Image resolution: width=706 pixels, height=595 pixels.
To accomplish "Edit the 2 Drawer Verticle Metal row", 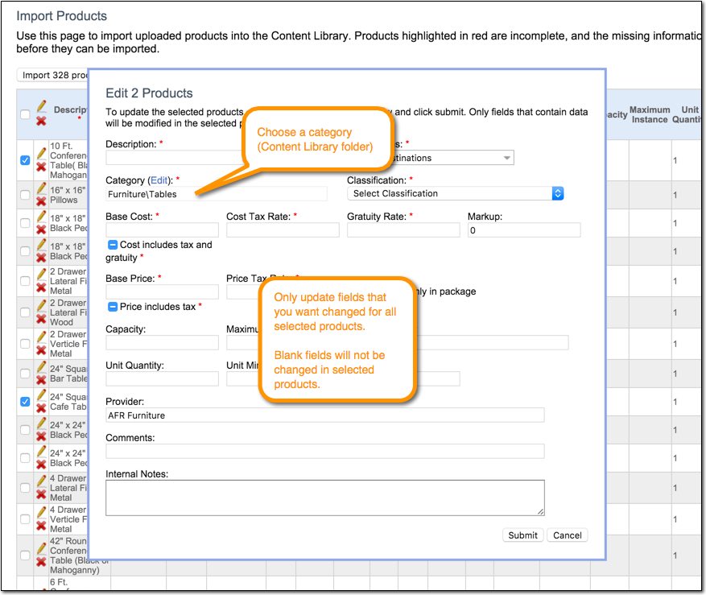I will point(41,337).
